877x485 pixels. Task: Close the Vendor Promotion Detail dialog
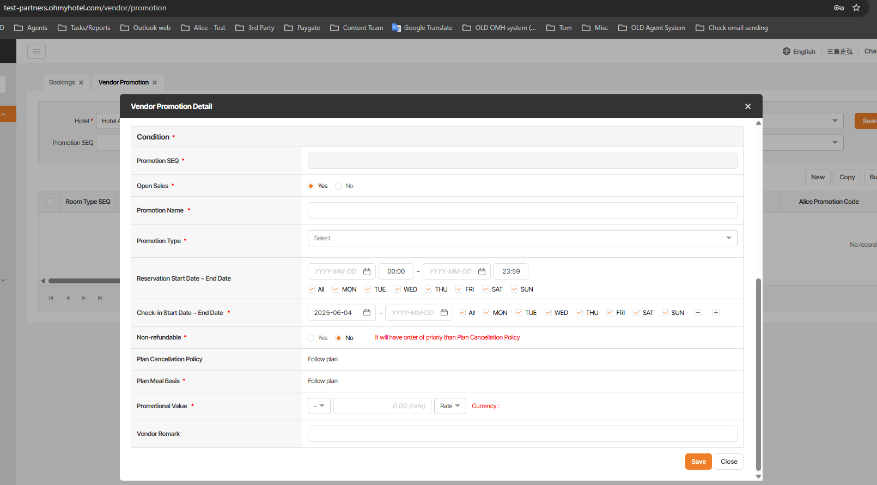pyautogui.click(x=748, y=106)
